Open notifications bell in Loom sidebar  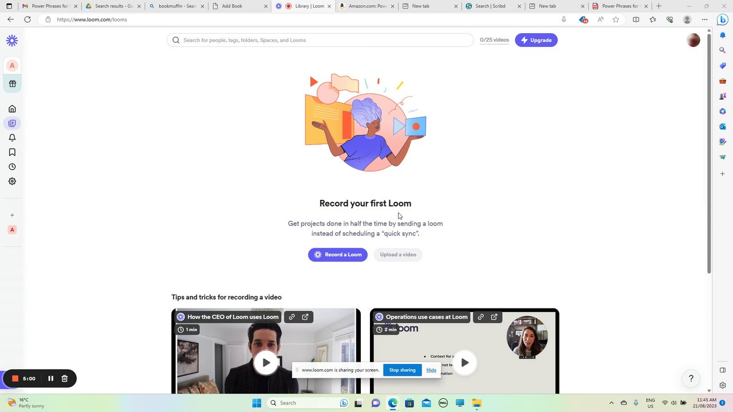[12, 138]
